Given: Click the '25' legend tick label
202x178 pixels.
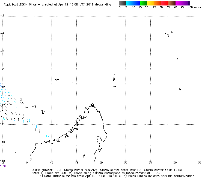Looking at the screenshot, I should pyautogui.click(x=154, y=7).
